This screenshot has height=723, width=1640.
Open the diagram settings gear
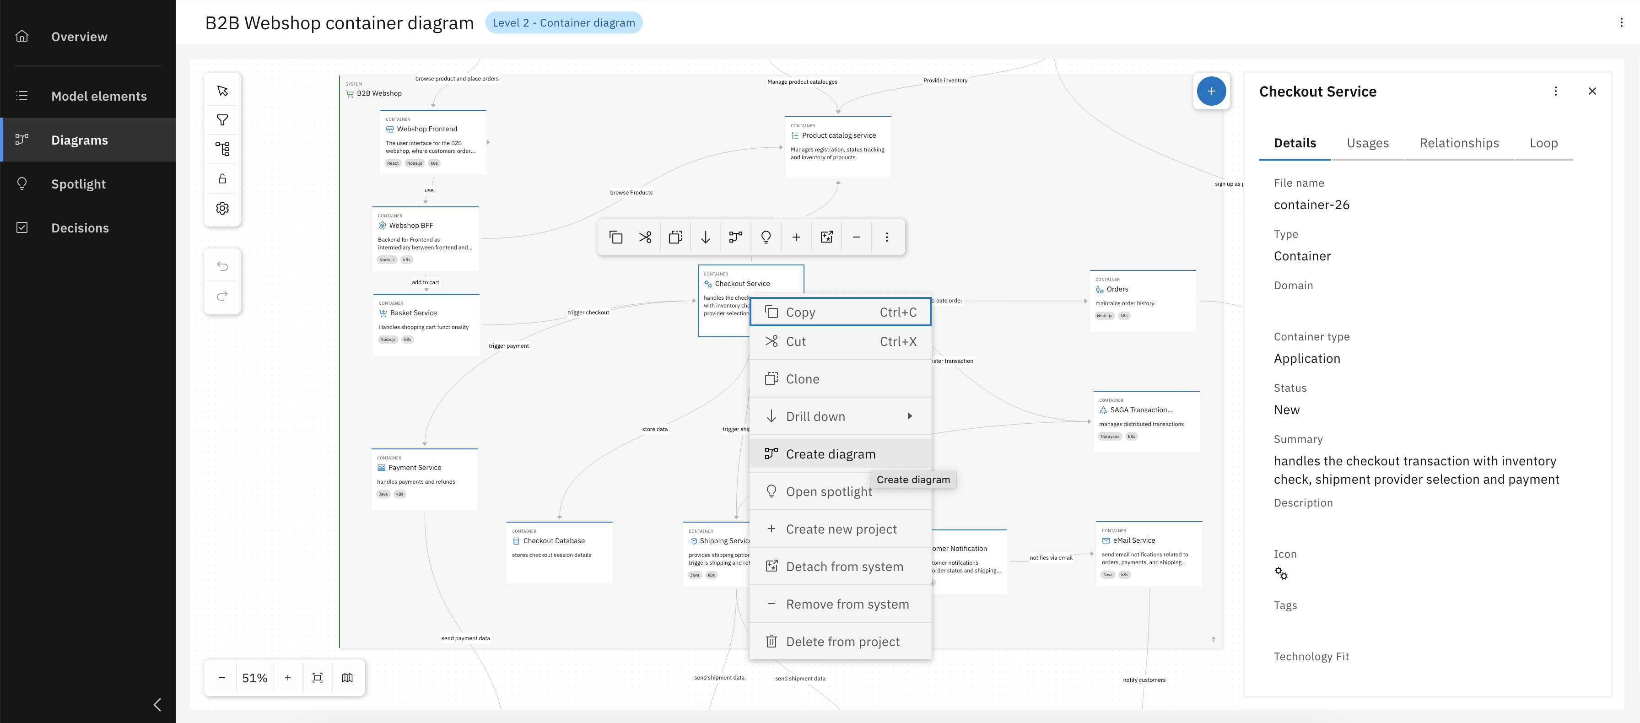point(221,208)
